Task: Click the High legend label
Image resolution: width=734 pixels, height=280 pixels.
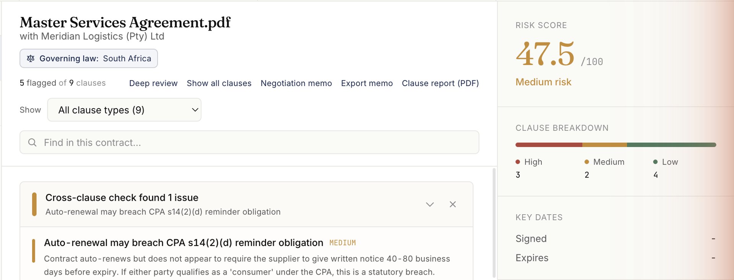Action: [x=533, y=162]
